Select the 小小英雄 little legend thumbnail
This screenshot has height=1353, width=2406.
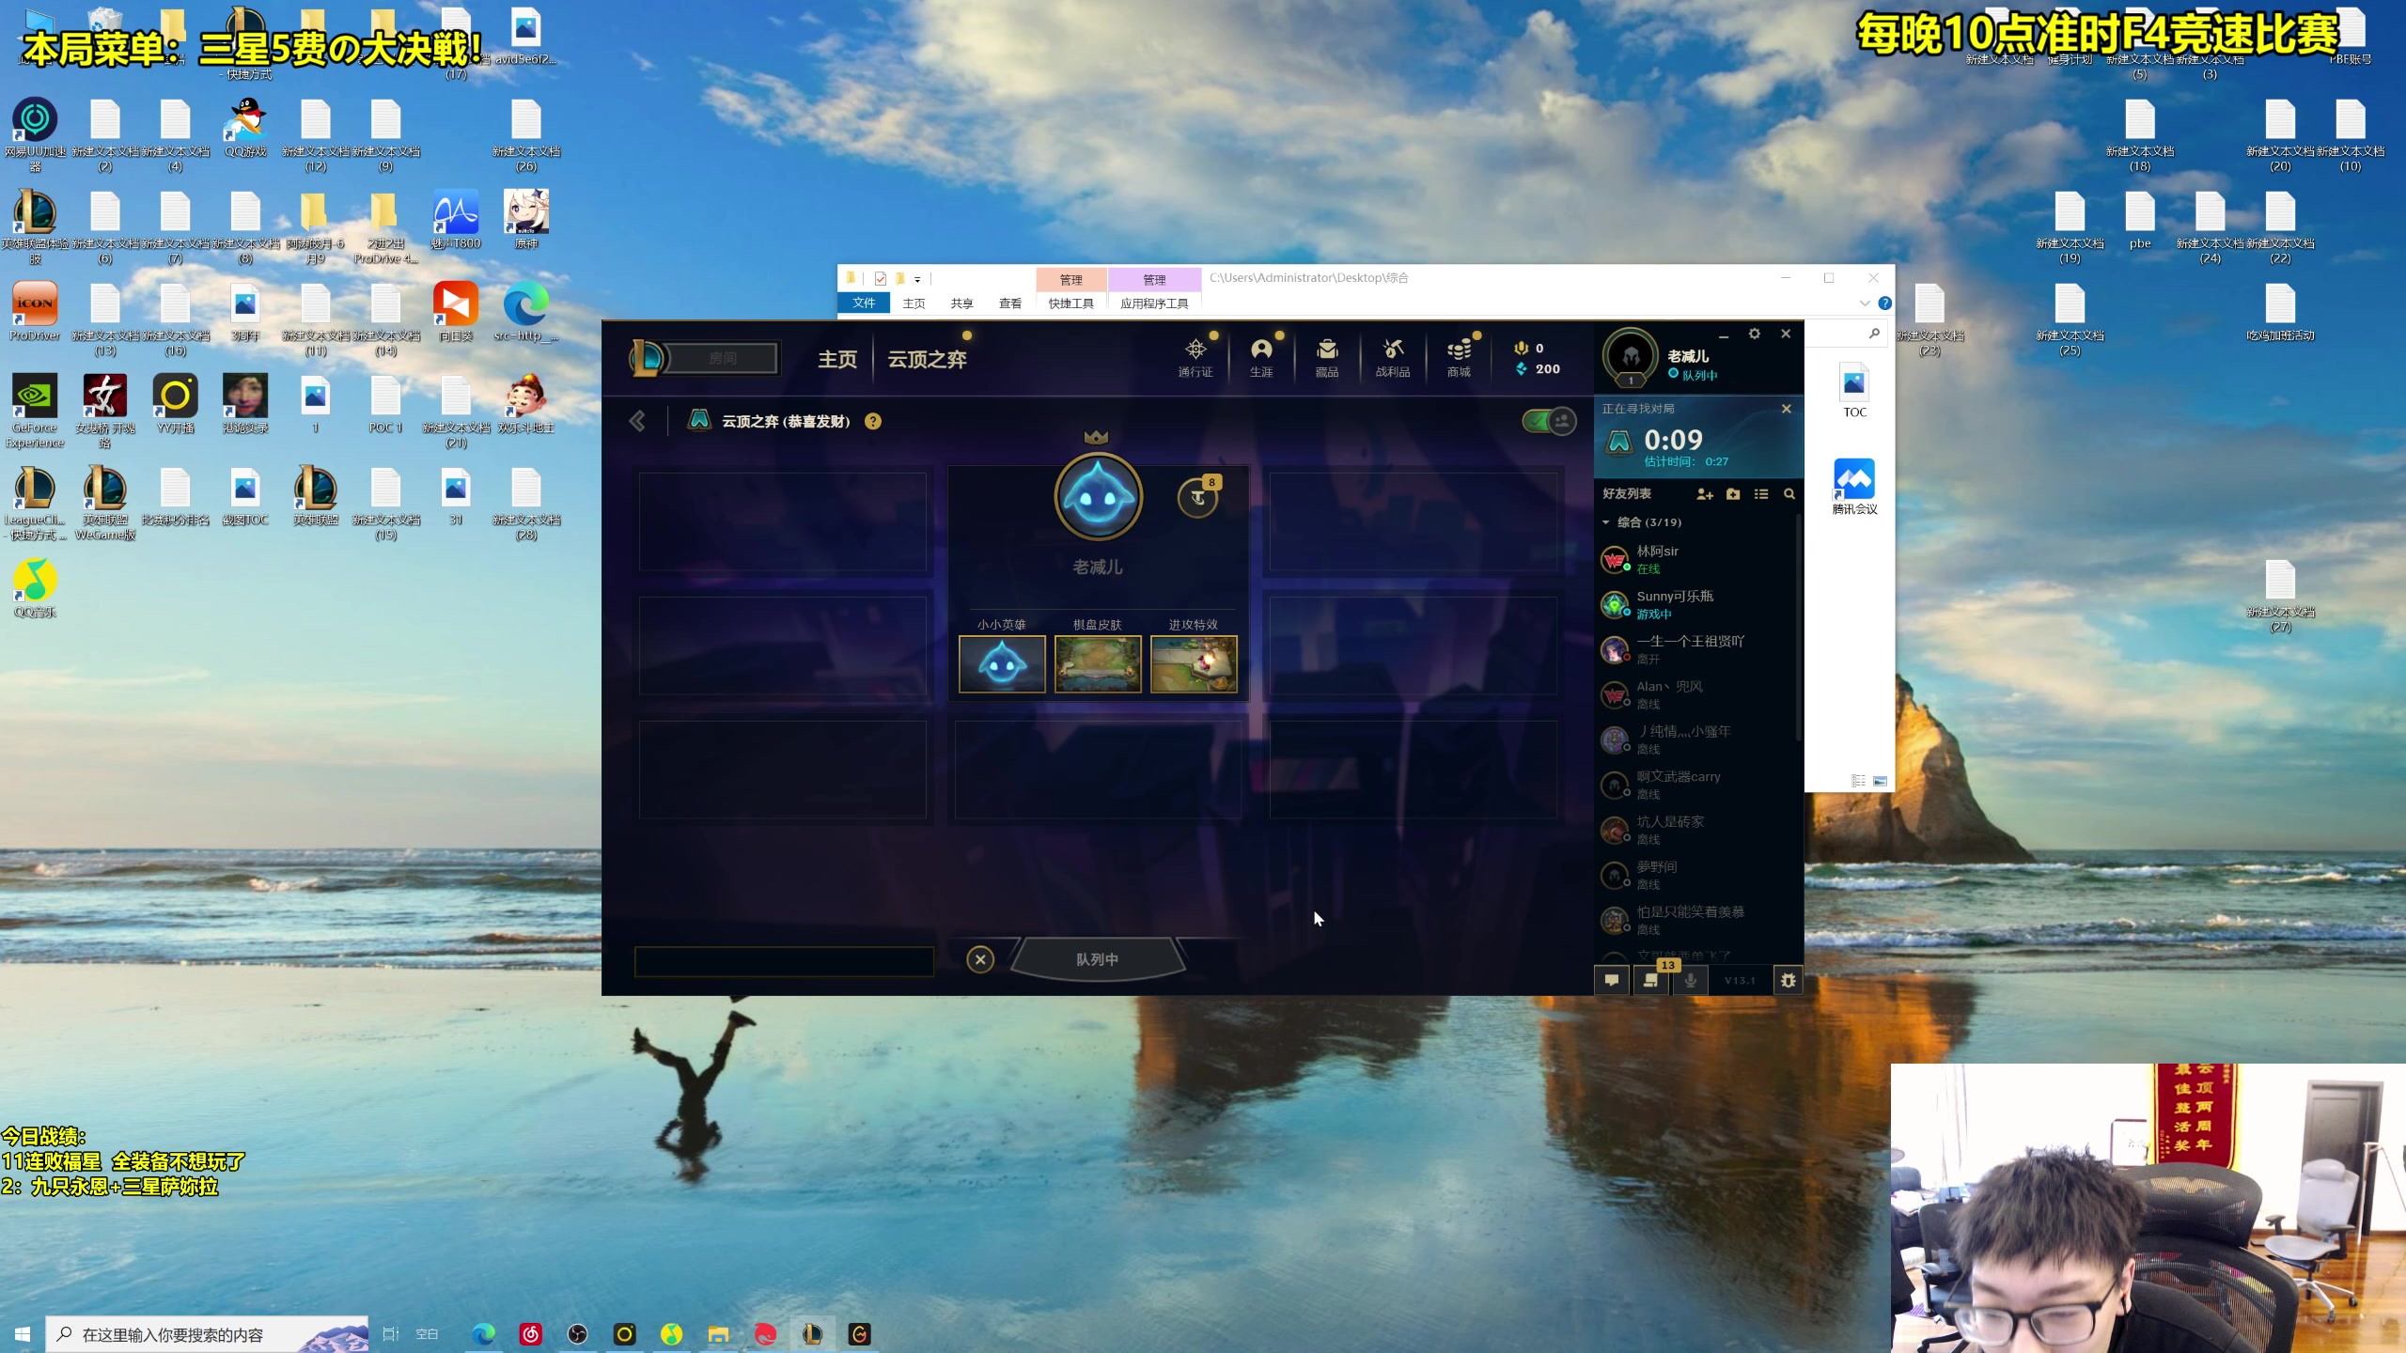pyautogui.click(x=1002, y=663)
